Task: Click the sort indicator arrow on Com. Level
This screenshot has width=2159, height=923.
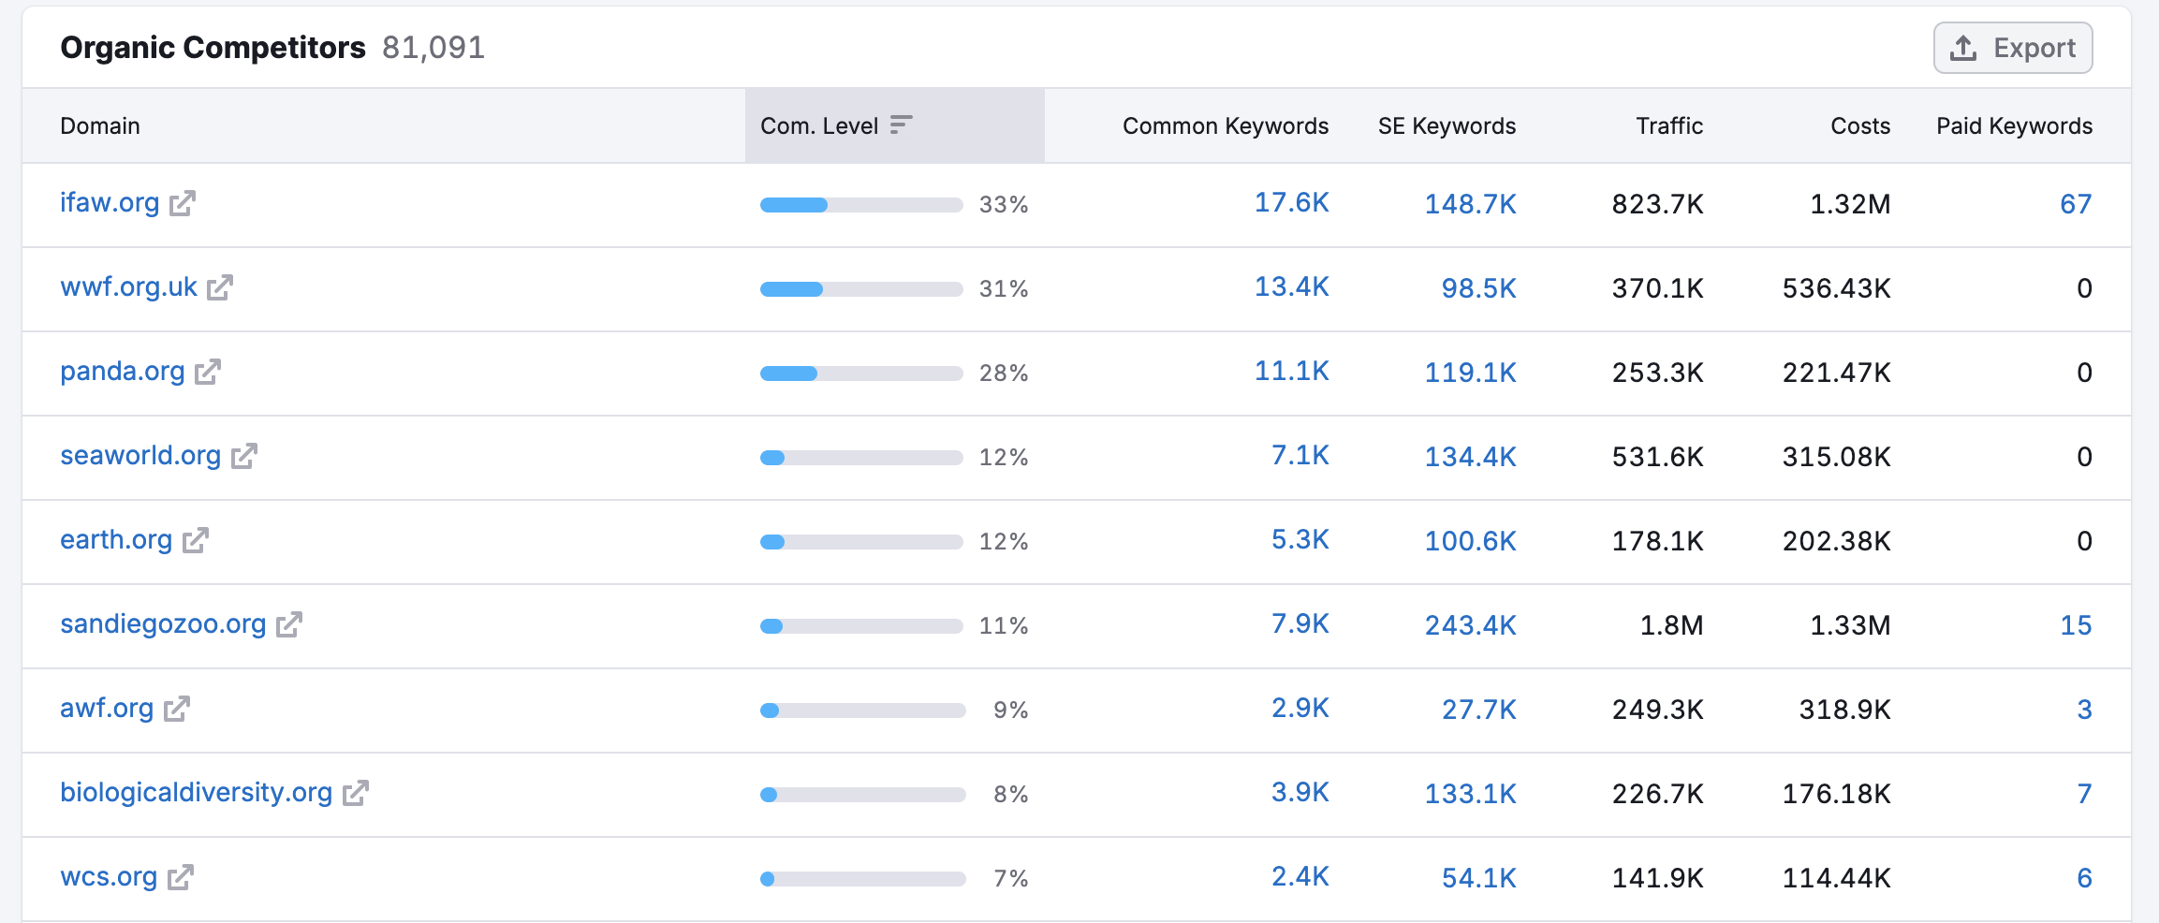Action: 900,125
